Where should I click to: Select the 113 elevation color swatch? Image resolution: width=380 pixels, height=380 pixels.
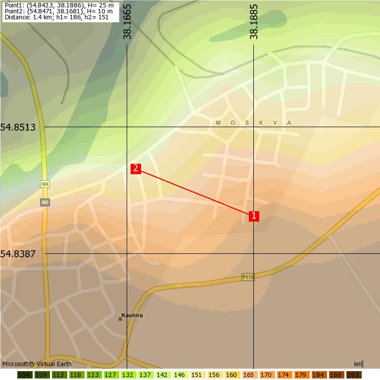[x=58, y=375]
